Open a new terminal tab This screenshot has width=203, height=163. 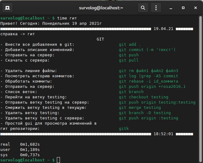[7, 8]
